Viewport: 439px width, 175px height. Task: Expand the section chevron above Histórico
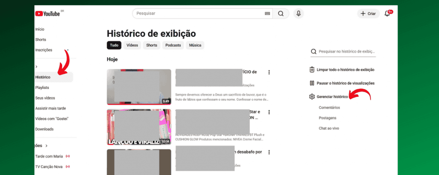37,67
